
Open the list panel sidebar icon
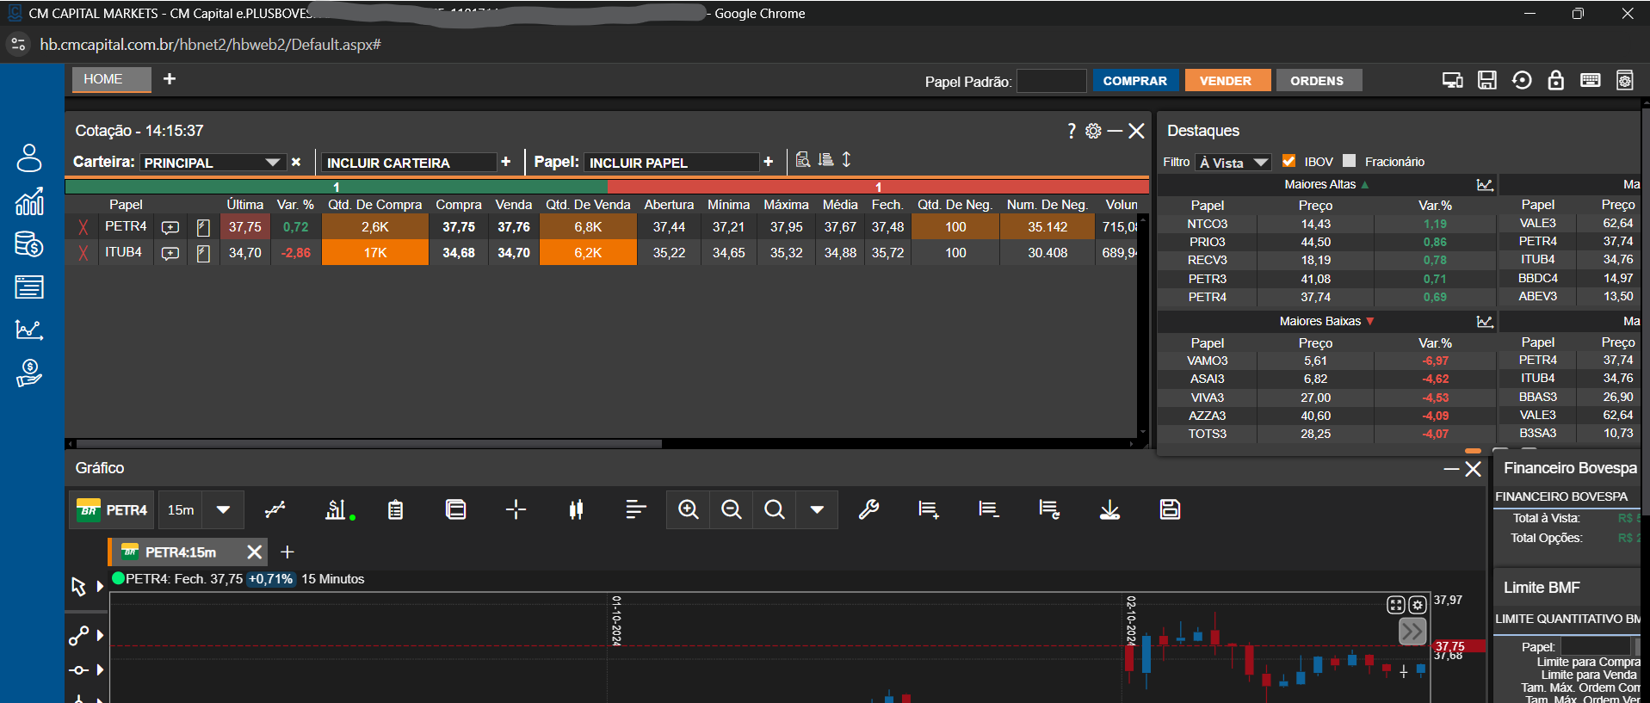[29, 287]
